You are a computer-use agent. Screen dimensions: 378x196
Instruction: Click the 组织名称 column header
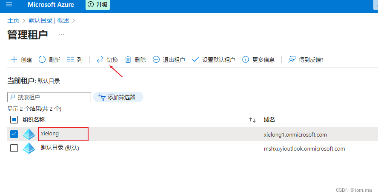click(34, 120)
